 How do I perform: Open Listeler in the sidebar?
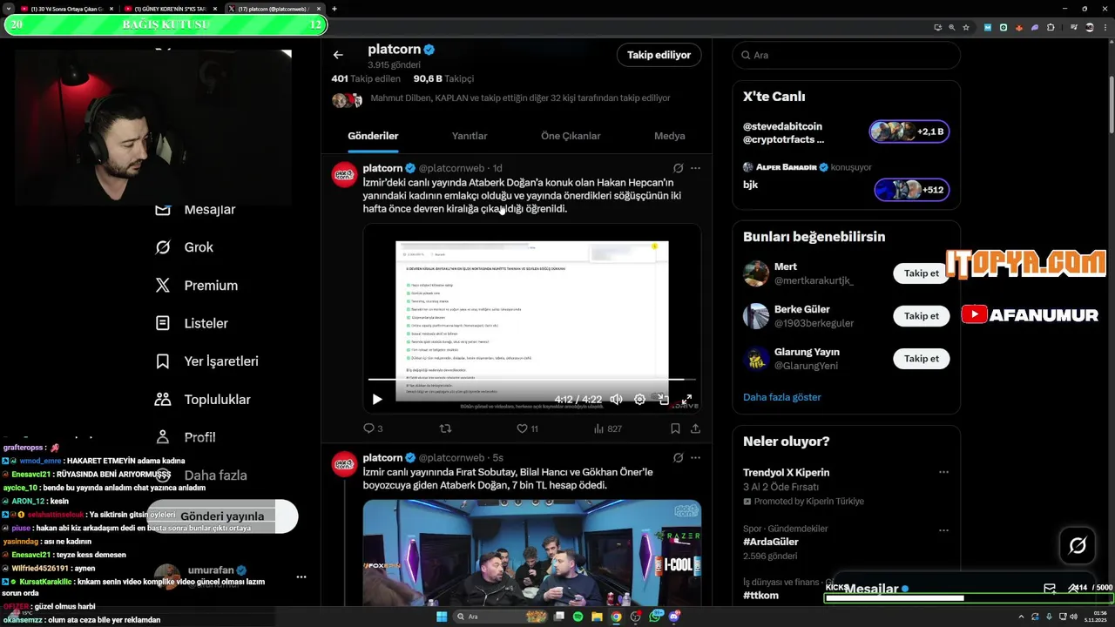(192, 323)
